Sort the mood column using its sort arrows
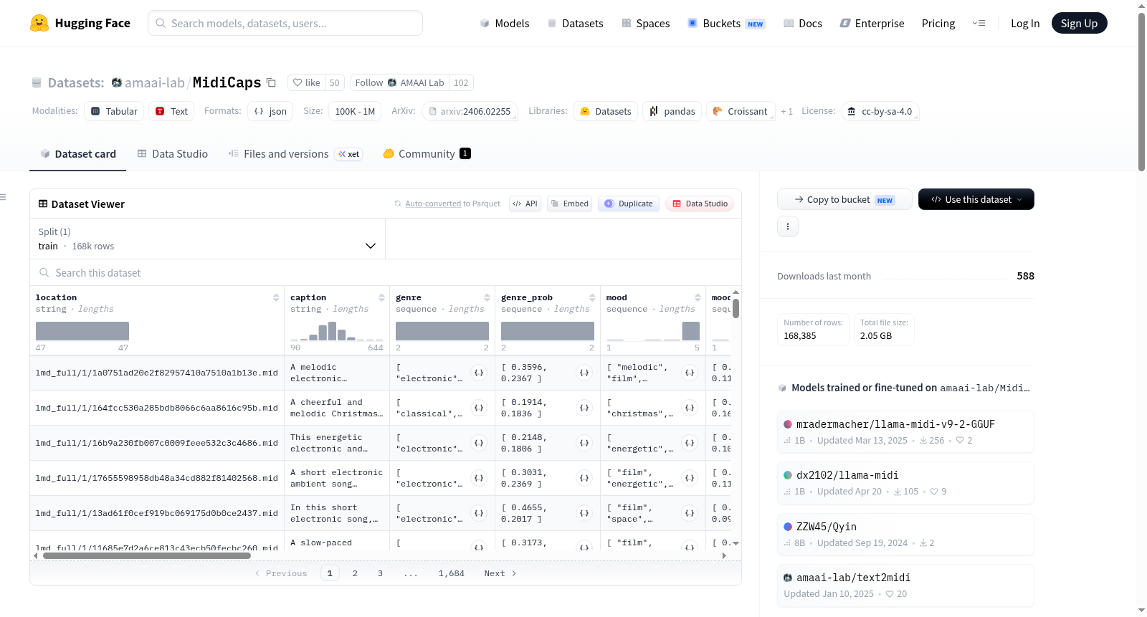The height and width of the screenshot is (617, 1147). [698, 297]
